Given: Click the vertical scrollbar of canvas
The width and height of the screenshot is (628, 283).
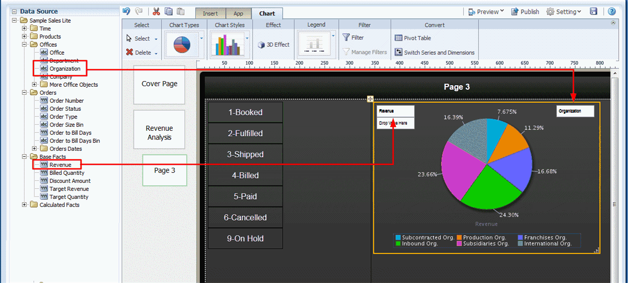Looking at the screenshot, I should coord(614,175).
